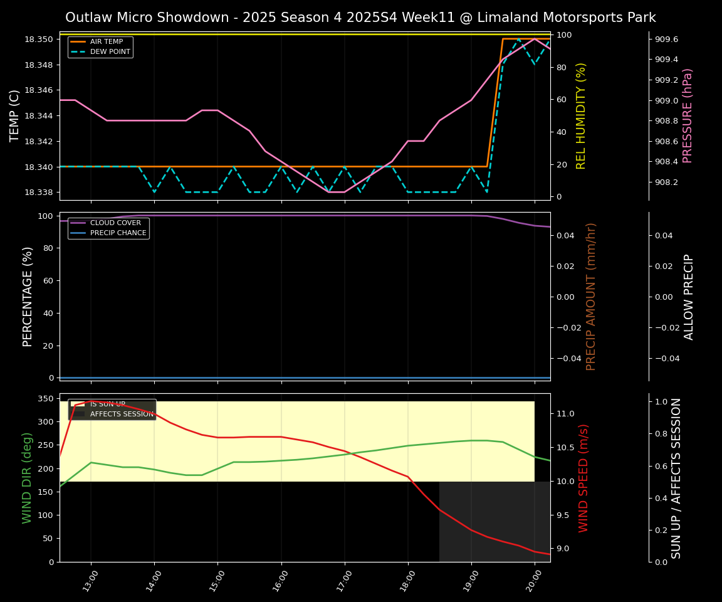Select the 18:00 time tick label

407,581
